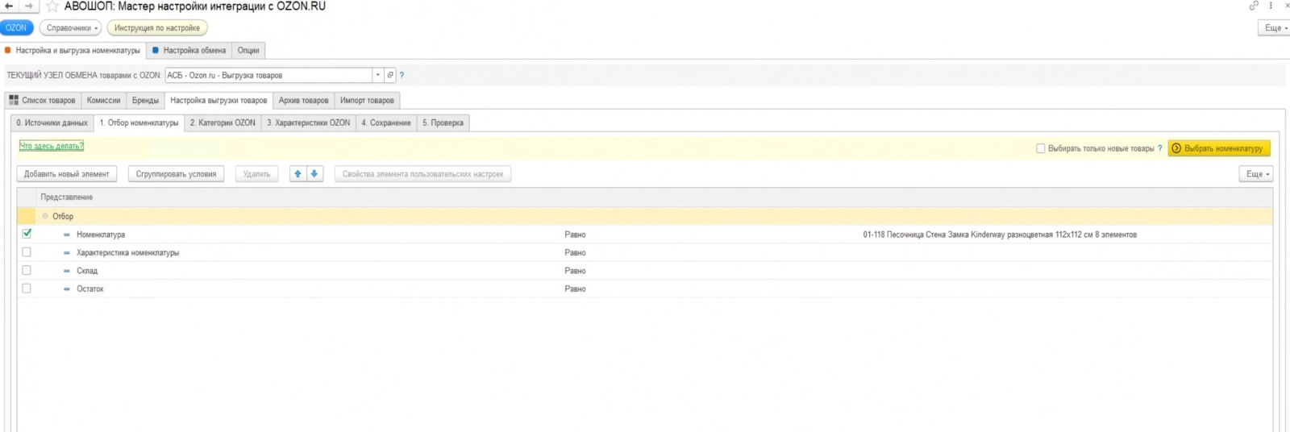1290x432 pixels.
Task: Click the yellow Выбрать номенклатуру button
Action: 1219,148
